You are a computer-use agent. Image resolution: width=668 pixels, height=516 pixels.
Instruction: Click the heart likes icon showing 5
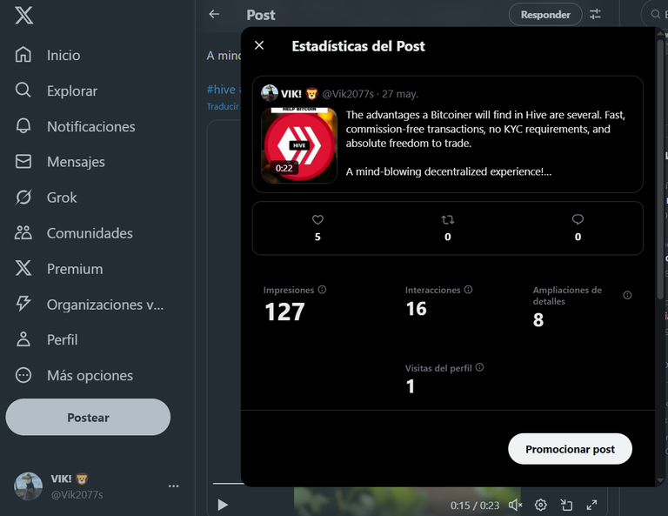[x=317, y=220]
